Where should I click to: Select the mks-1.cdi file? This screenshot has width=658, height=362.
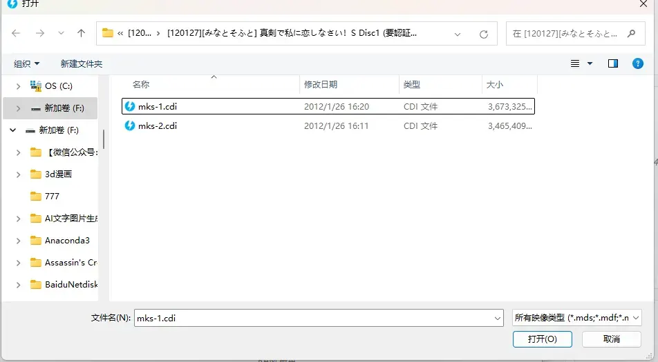click(x=328, y=106)
